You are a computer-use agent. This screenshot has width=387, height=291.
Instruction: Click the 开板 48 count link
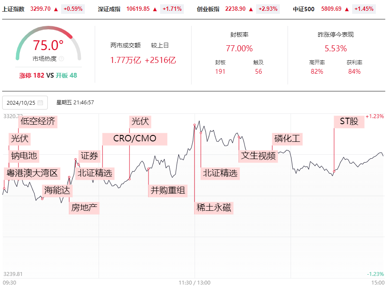(x=66, y=75)
